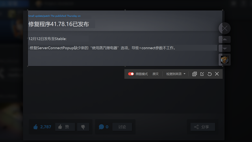The width and height of the screenshot is (252, 142).
Task: Open the 检测到英语 language dropdown
Action: pyautogui.click(x=176, y=74)
